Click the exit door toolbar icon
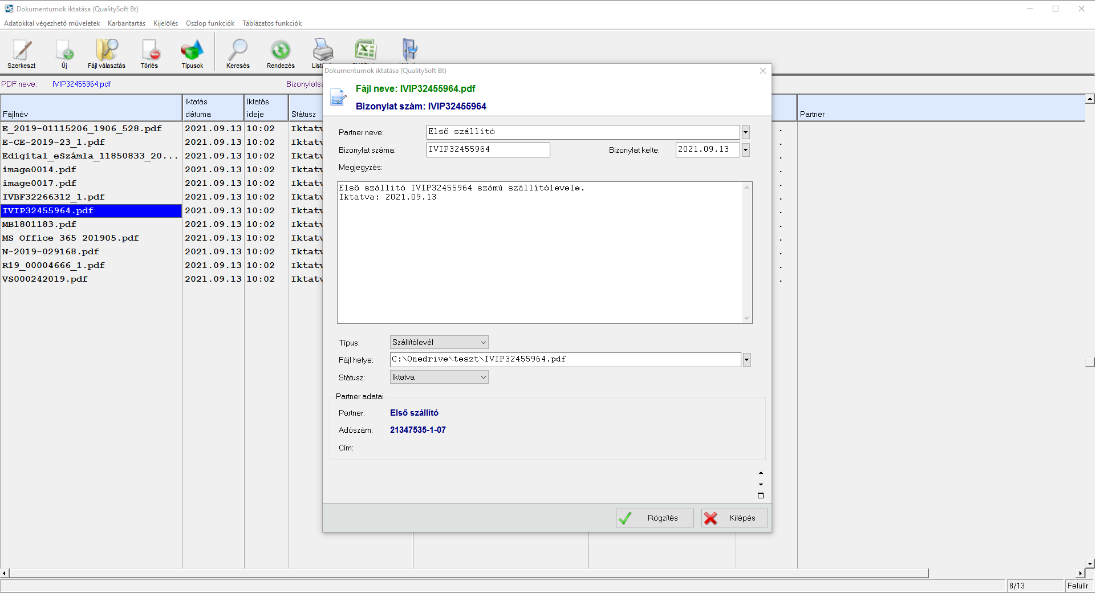Image resolution: width=1096 pixels, height=593 pixels. click(409, 50)
